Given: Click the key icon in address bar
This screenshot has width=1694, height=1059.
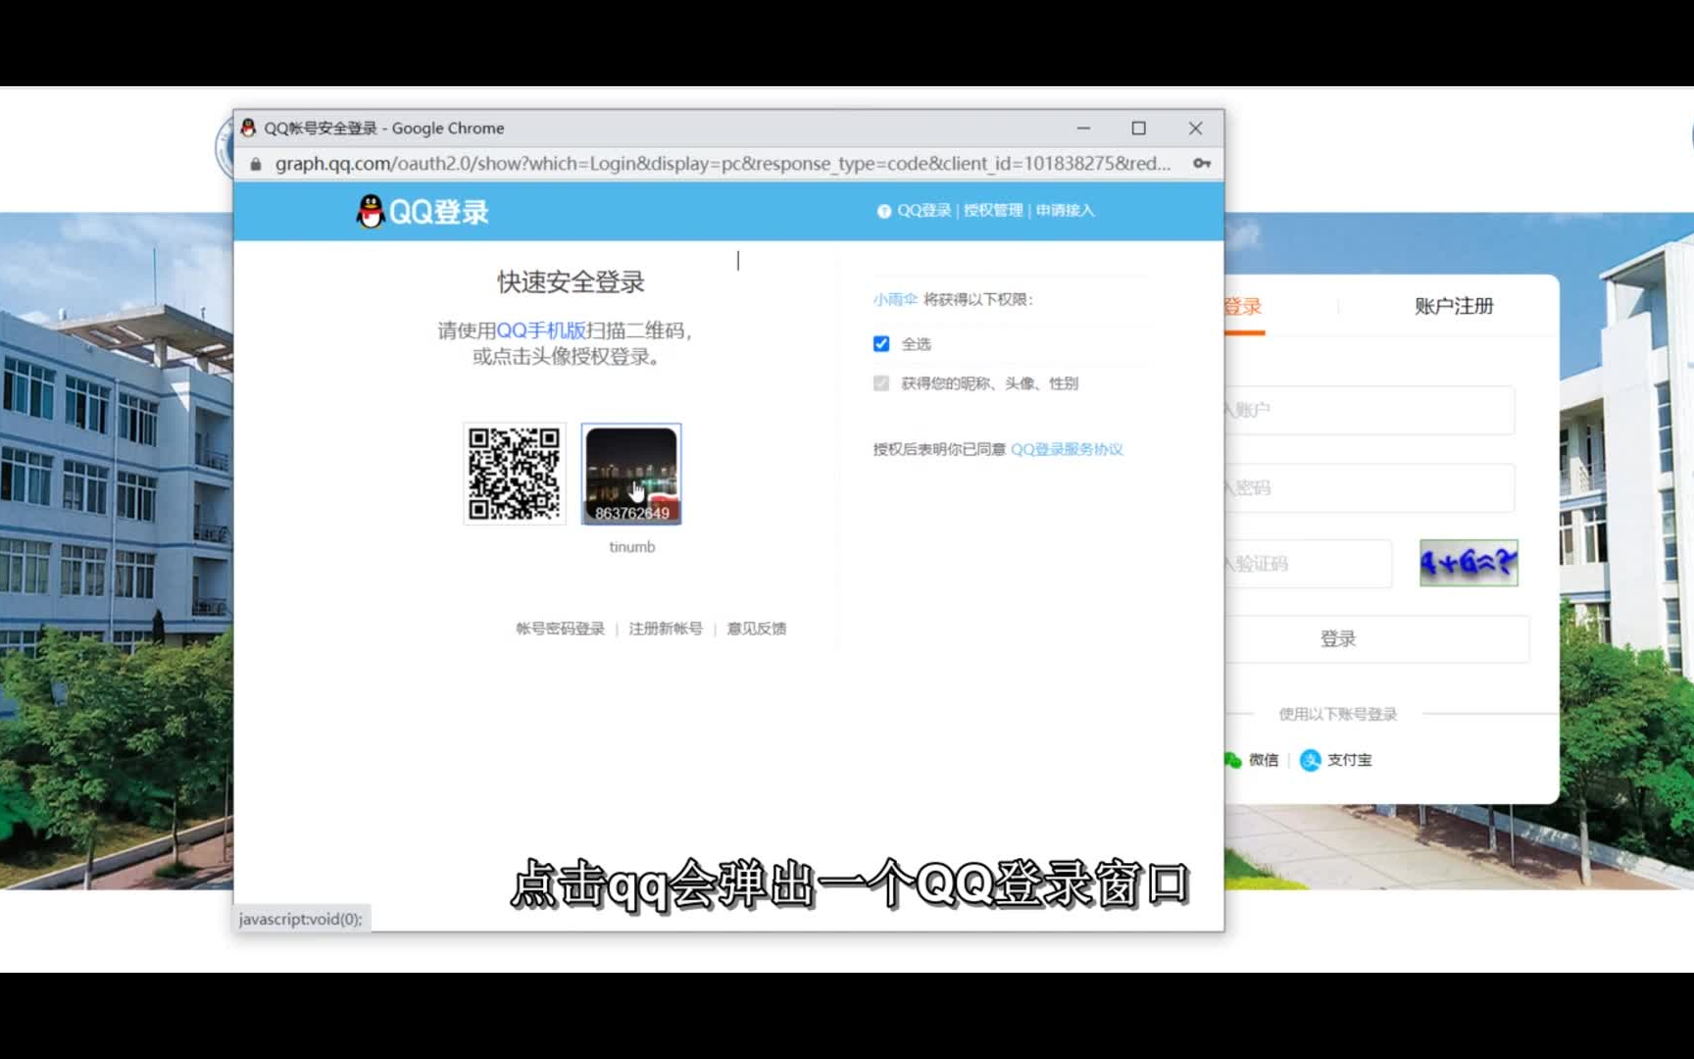Looking at the screenshot, I should click(x=1202, y=163).
